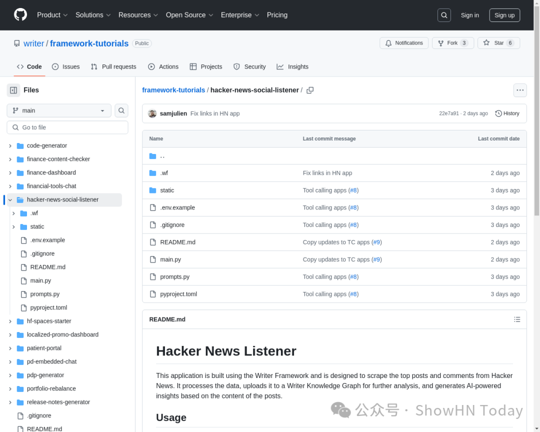
Task: Click the Sign up button
Action: (504, 15)
